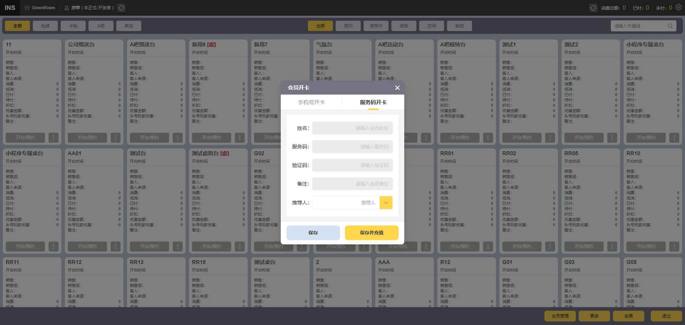Focus the 备注 input field
The width and height of the screenshot is (685, 325).
pos(352,184)
